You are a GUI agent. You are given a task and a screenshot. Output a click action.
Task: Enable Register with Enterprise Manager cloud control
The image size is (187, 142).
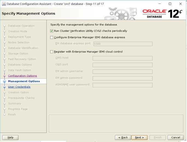click(51, 52)
